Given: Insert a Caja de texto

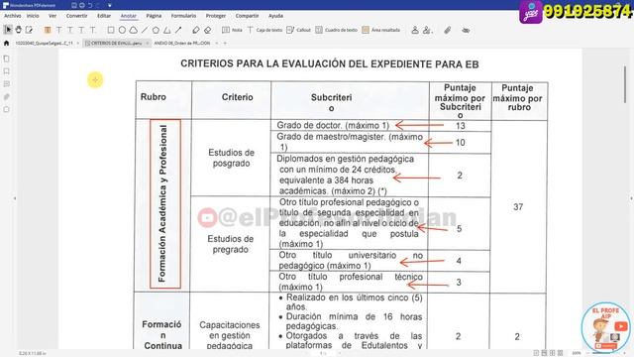Looking at the screenshot, I should coord(264,30).
